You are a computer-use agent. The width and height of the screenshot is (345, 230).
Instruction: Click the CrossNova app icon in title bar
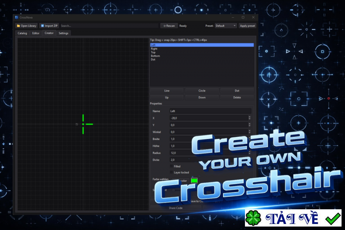[17, 17]
